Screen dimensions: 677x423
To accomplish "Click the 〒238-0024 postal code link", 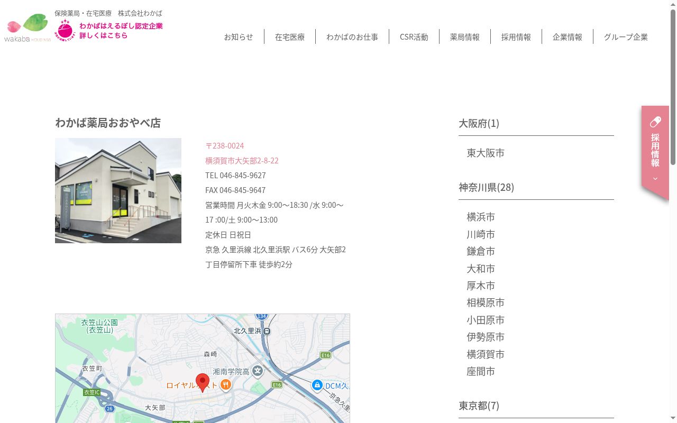I will 225,146.
